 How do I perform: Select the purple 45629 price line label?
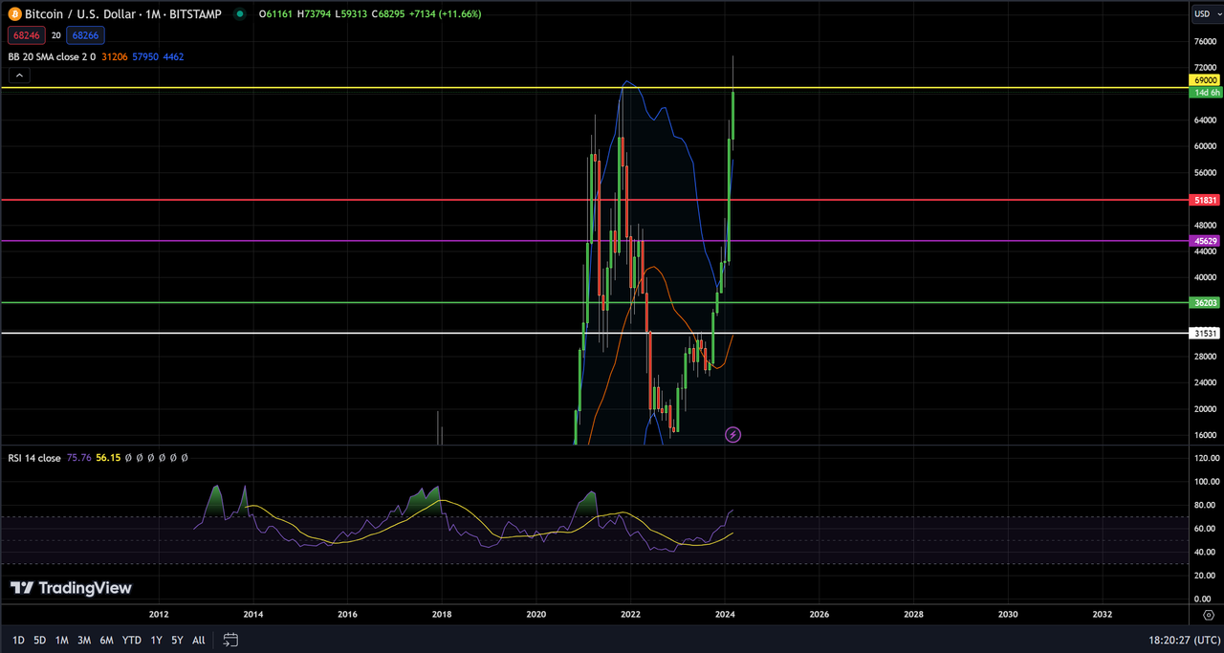tap(1203, 241)
